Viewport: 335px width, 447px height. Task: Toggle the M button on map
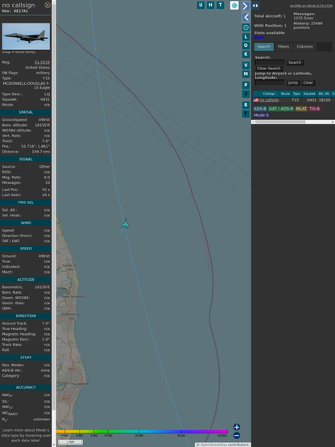pyautogui.click(x=246, y=74)
